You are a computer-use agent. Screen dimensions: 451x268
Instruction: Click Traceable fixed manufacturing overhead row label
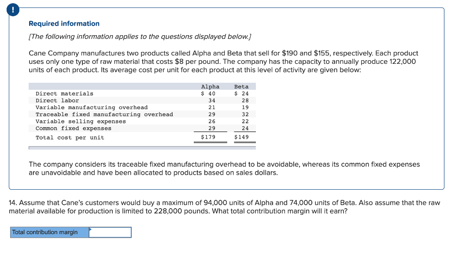tap(104, 114)
